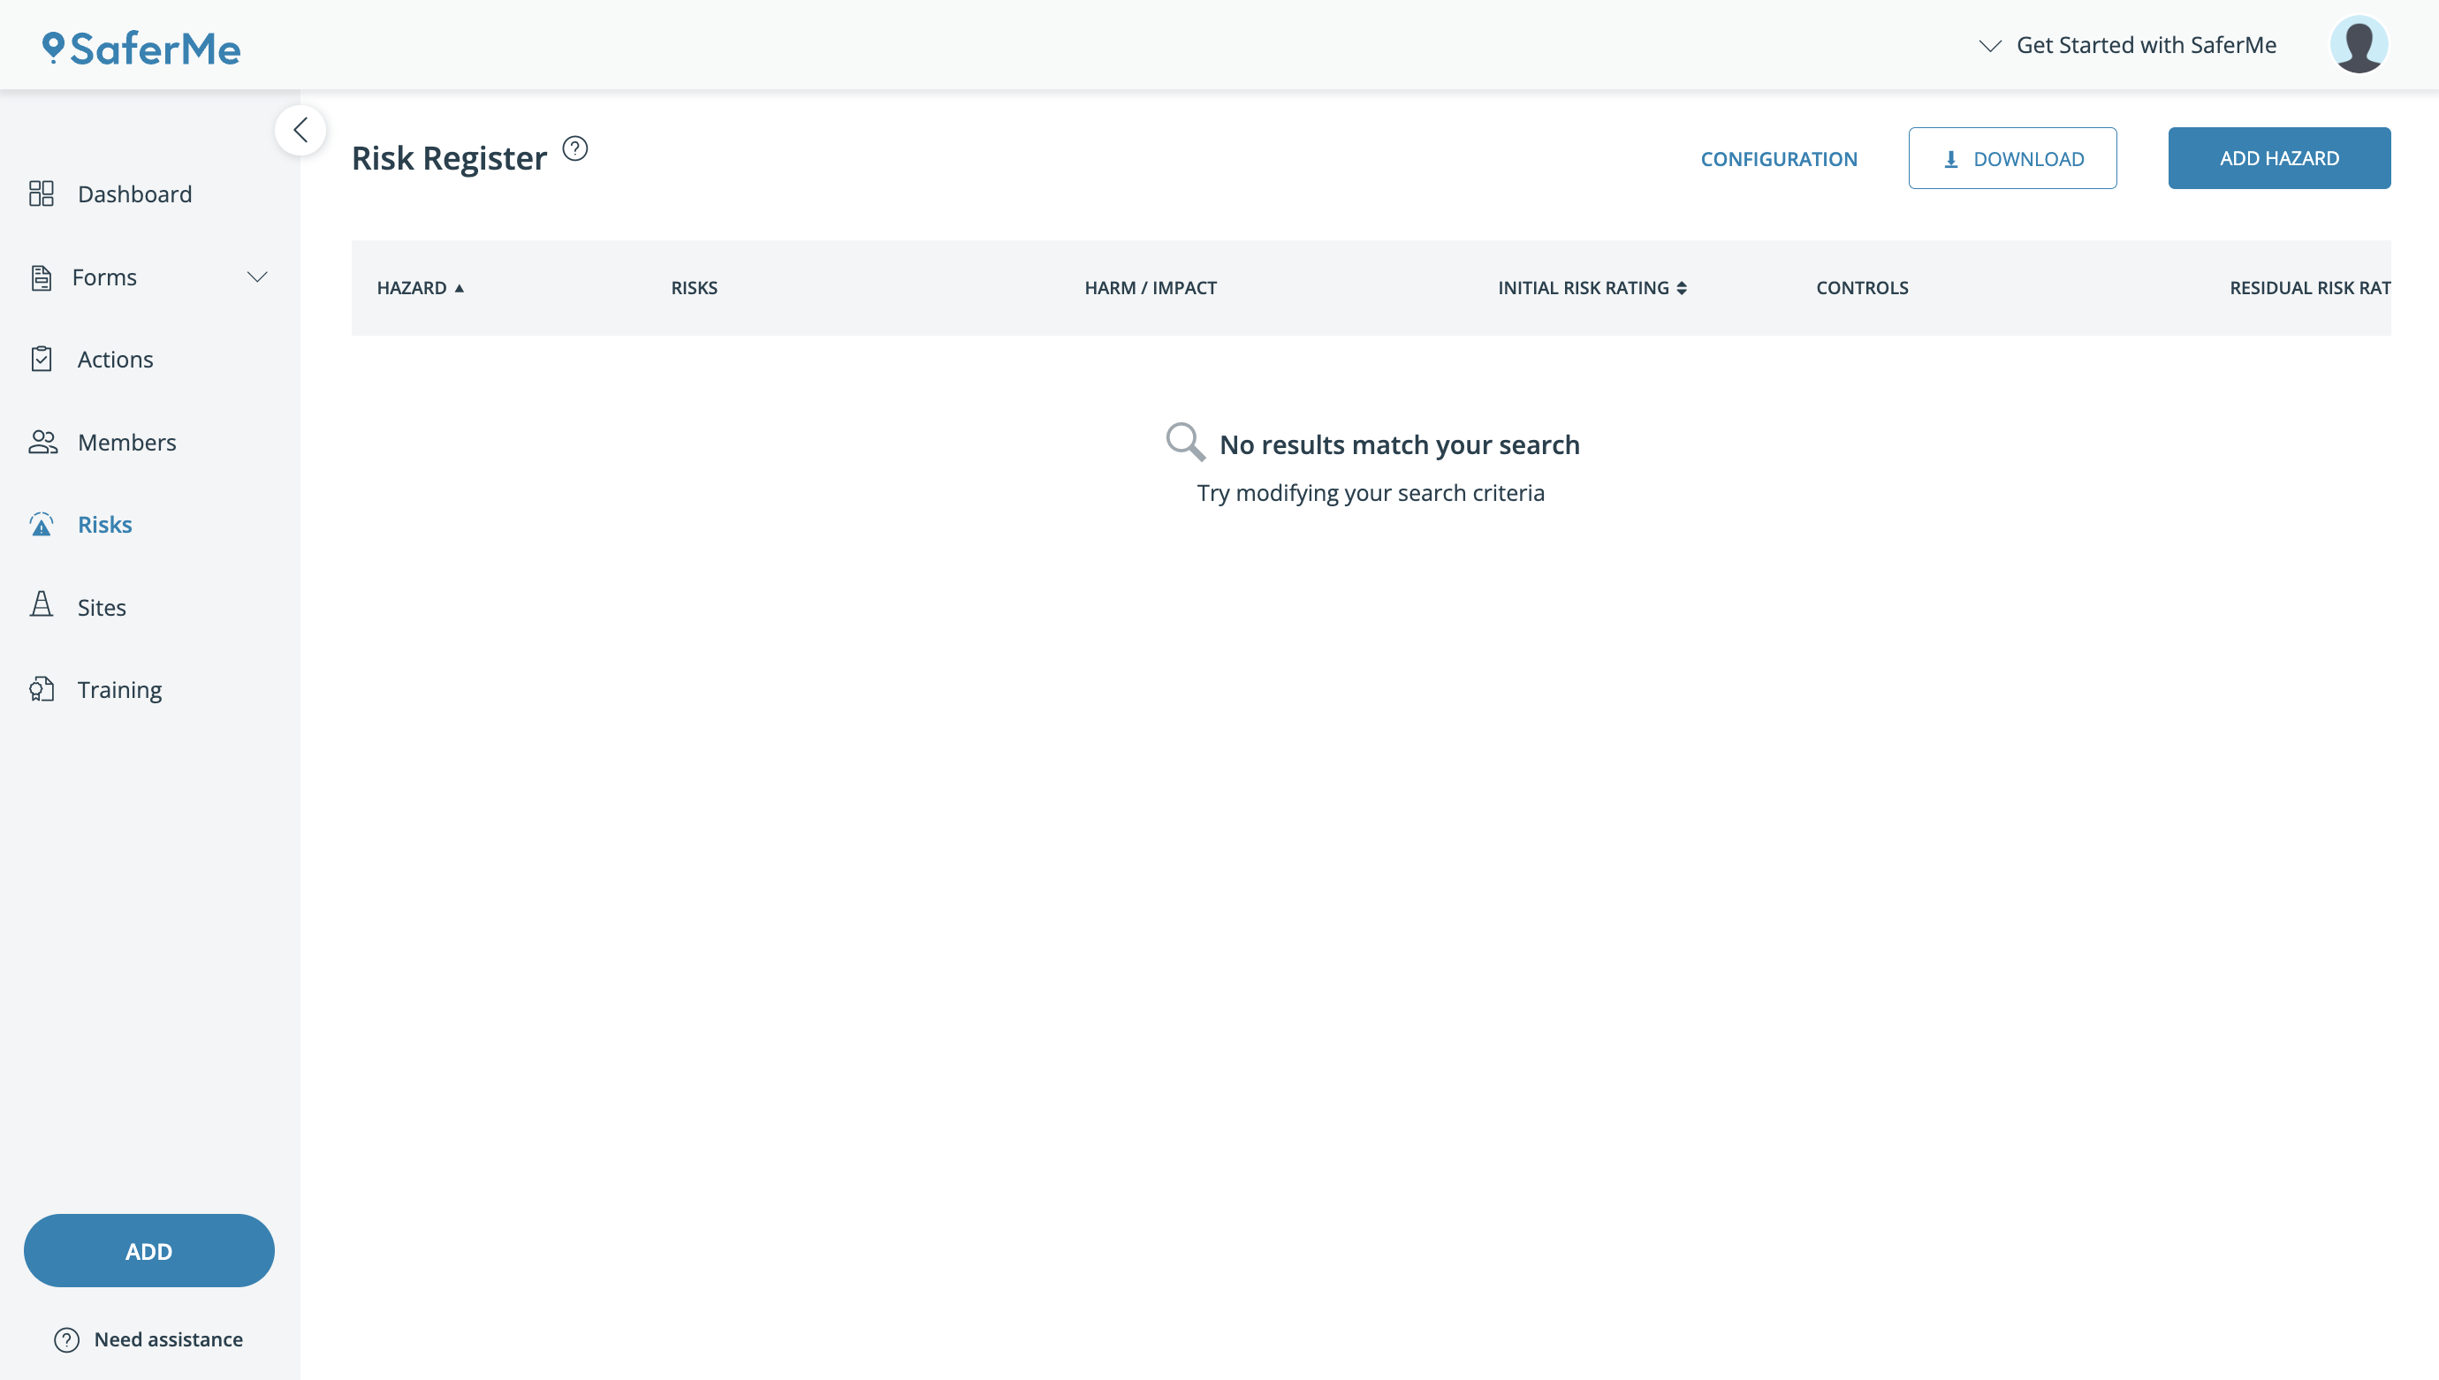Open the Training icon in sidebar
This screenshot has height=1380, width=2439.
pyautogui.click(x=42, y=689)
